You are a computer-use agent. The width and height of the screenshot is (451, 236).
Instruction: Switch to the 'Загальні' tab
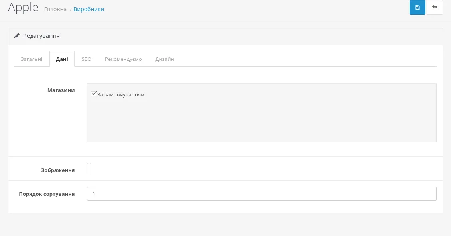click(32, 59)
